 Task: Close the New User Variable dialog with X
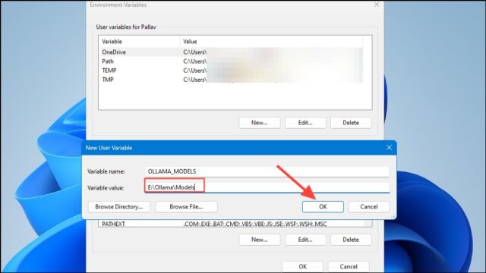(389, 148)
